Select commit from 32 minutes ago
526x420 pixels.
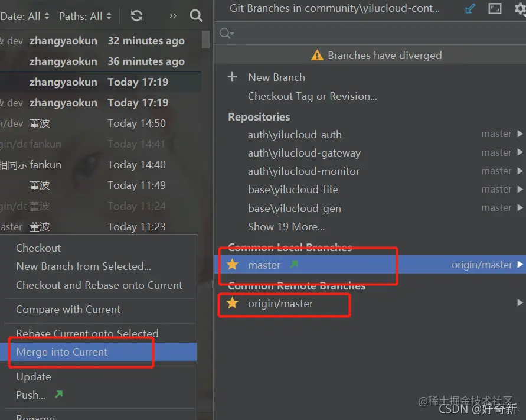point(100,41)
